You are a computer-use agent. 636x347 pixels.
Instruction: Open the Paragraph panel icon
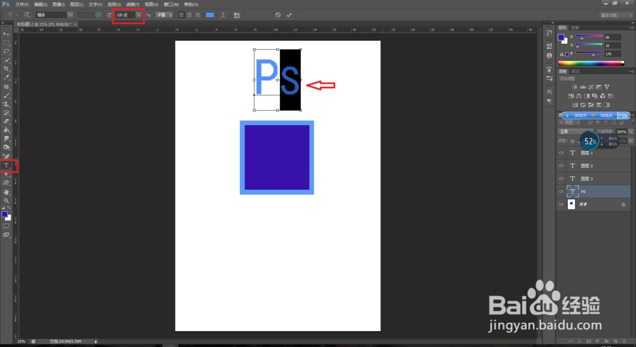click(550, 101)
